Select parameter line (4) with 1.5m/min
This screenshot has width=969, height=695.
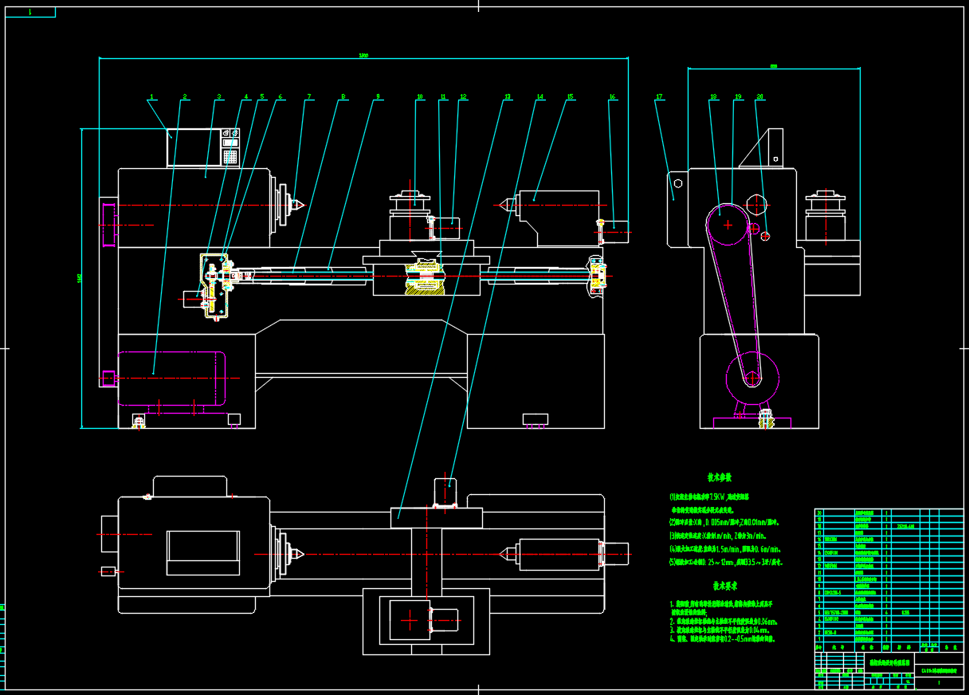725,549
